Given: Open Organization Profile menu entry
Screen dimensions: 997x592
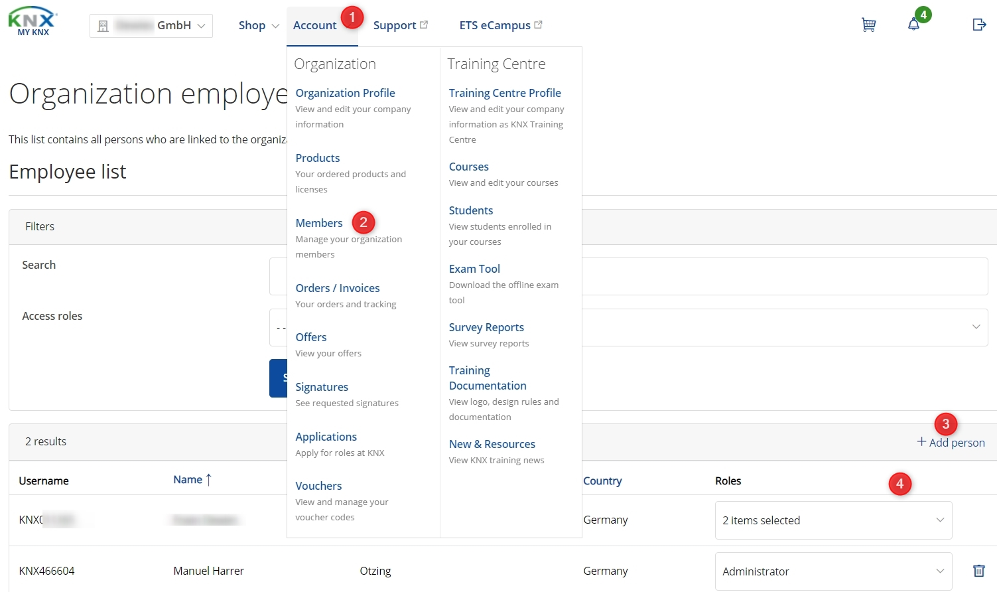Looking at the screenshot, I should pyautogui.click(x=345, y=93).
